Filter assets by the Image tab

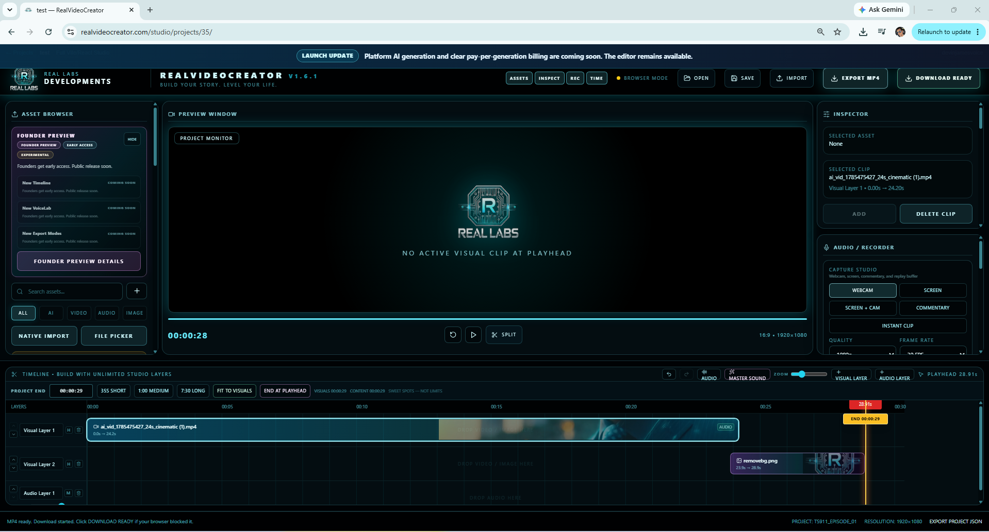coord(135,313)
